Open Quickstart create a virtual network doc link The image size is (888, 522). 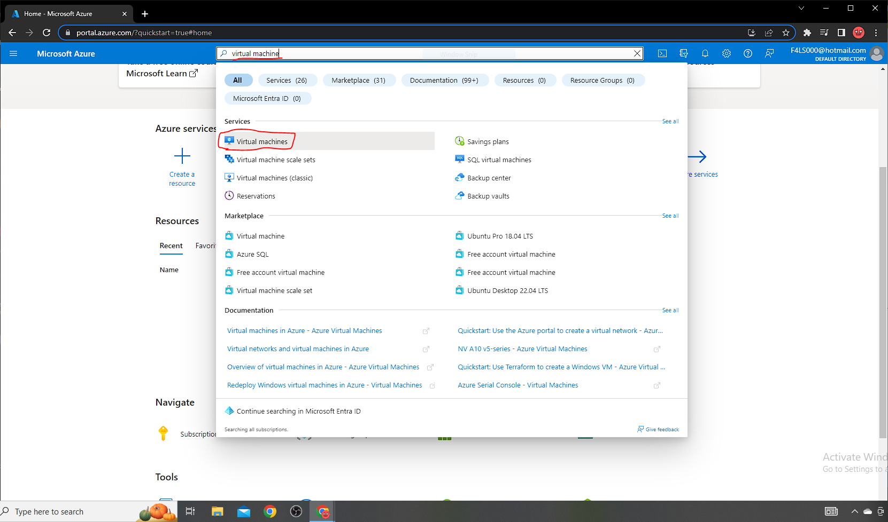[560, 331]
